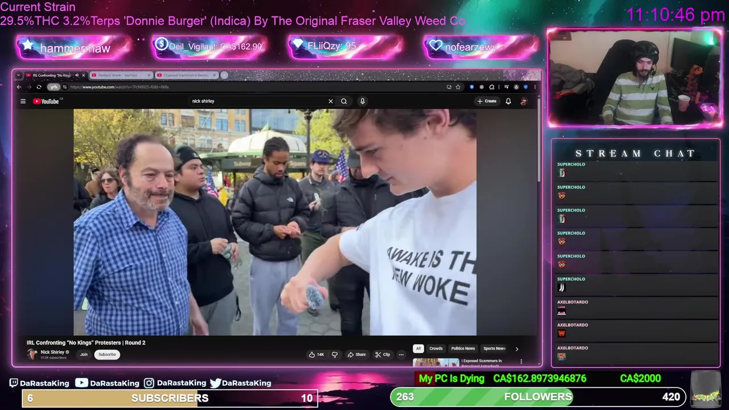Screen dimensions: 729x410
Task: Mute the playing tab's audio icon
Action: [x=77, y=75]
